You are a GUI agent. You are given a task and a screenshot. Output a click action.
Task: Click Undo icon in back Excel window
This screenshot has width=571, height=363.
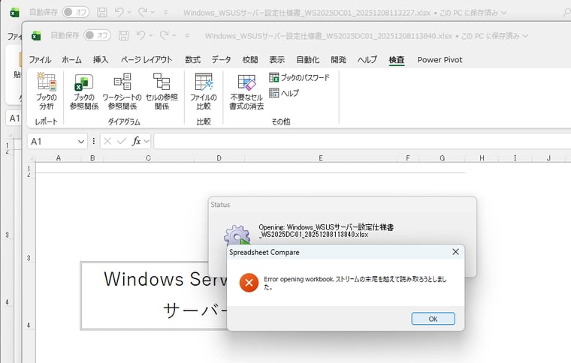pyautogui.click(x=119, y=12)
